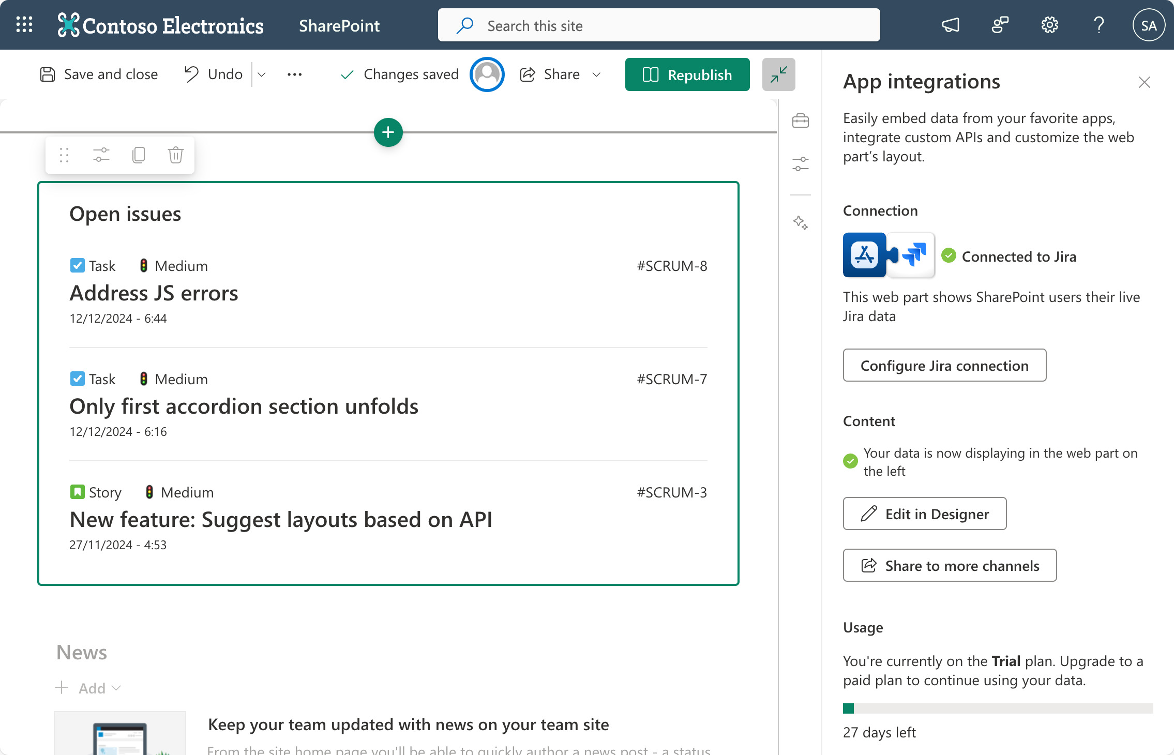
Task: Open the toolbox briefcase icon in side rail
Action: [801, 121]
